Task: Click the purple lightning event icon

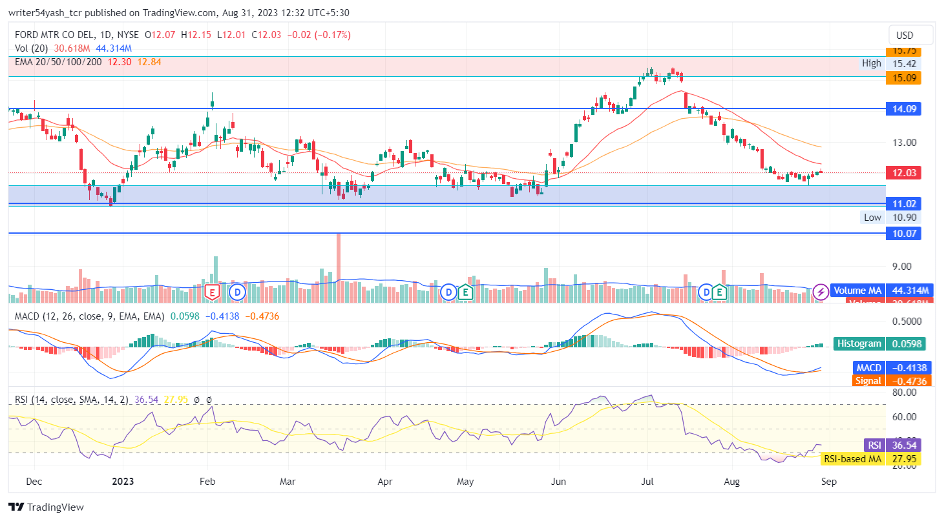Action: [821, 292]
